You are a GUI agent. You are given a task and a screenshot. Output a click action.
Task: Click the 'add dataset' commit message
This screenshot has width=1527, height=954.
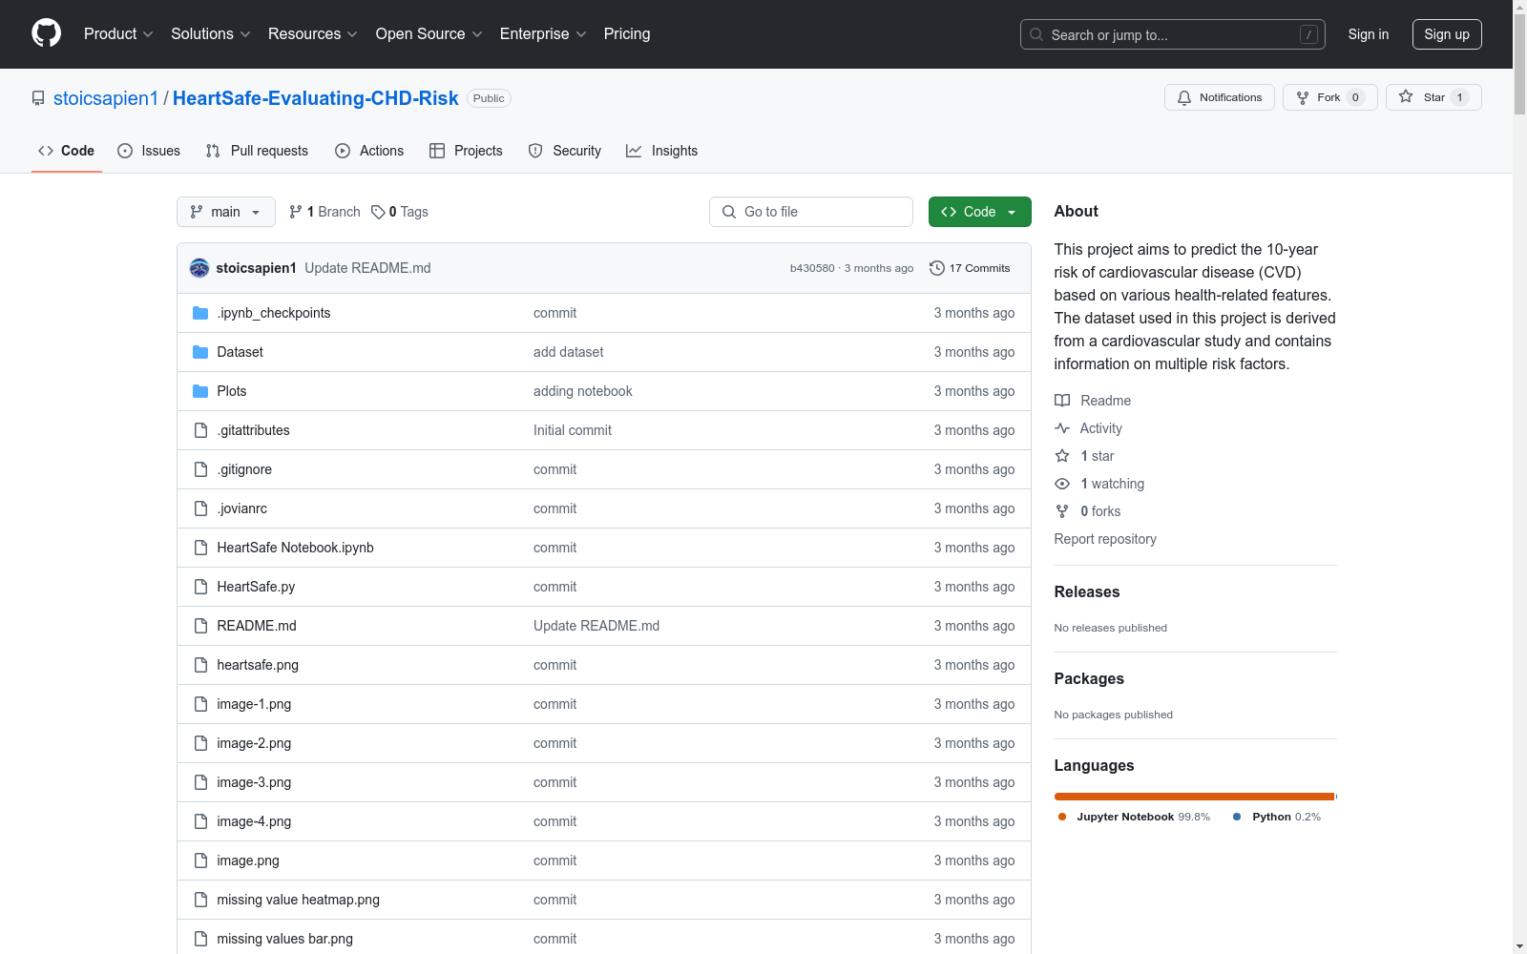point(569,352)
